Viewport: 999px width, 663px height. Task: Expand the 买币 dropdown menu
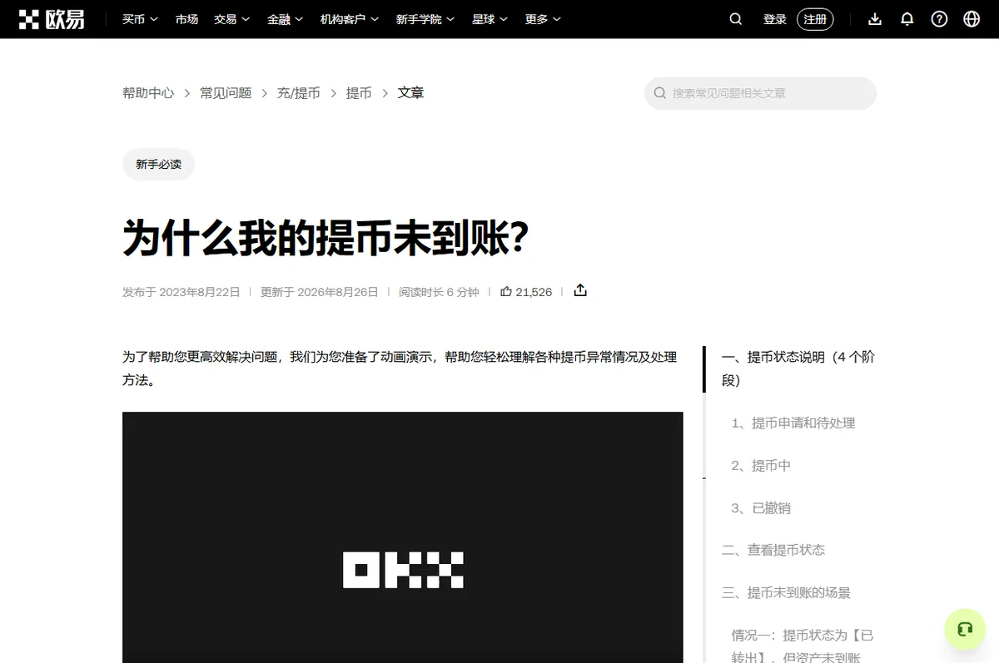point(140,19)
